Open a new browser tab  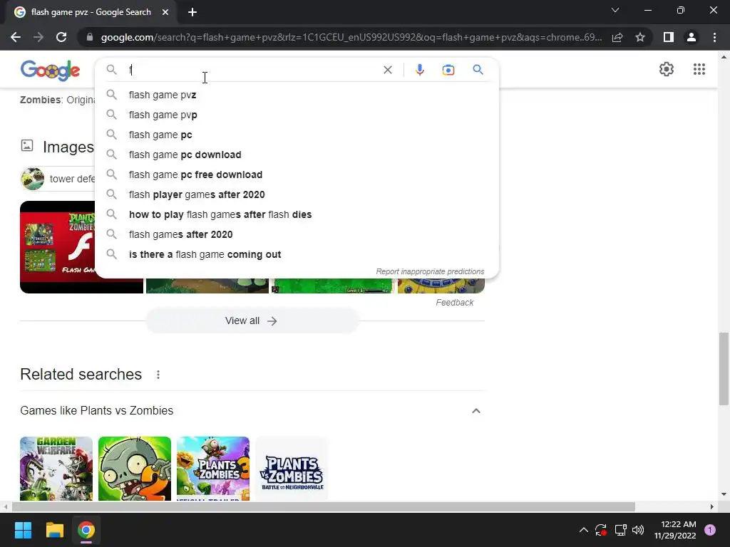tap(192, 12)
